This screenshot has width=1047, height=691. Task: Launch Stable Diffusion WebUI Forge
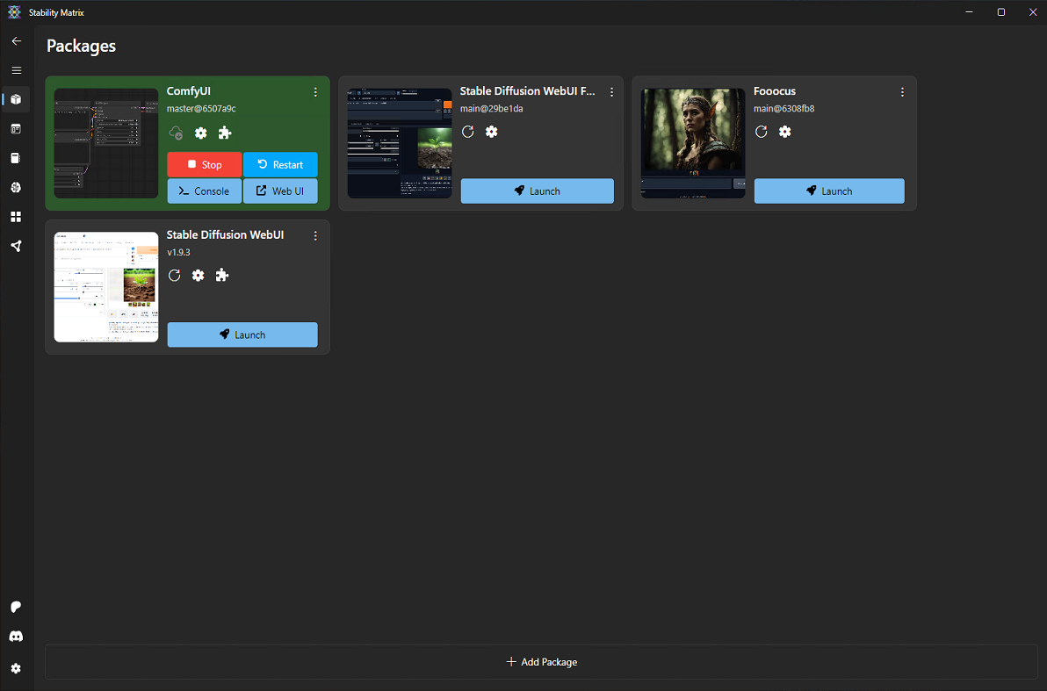point(538,191)
